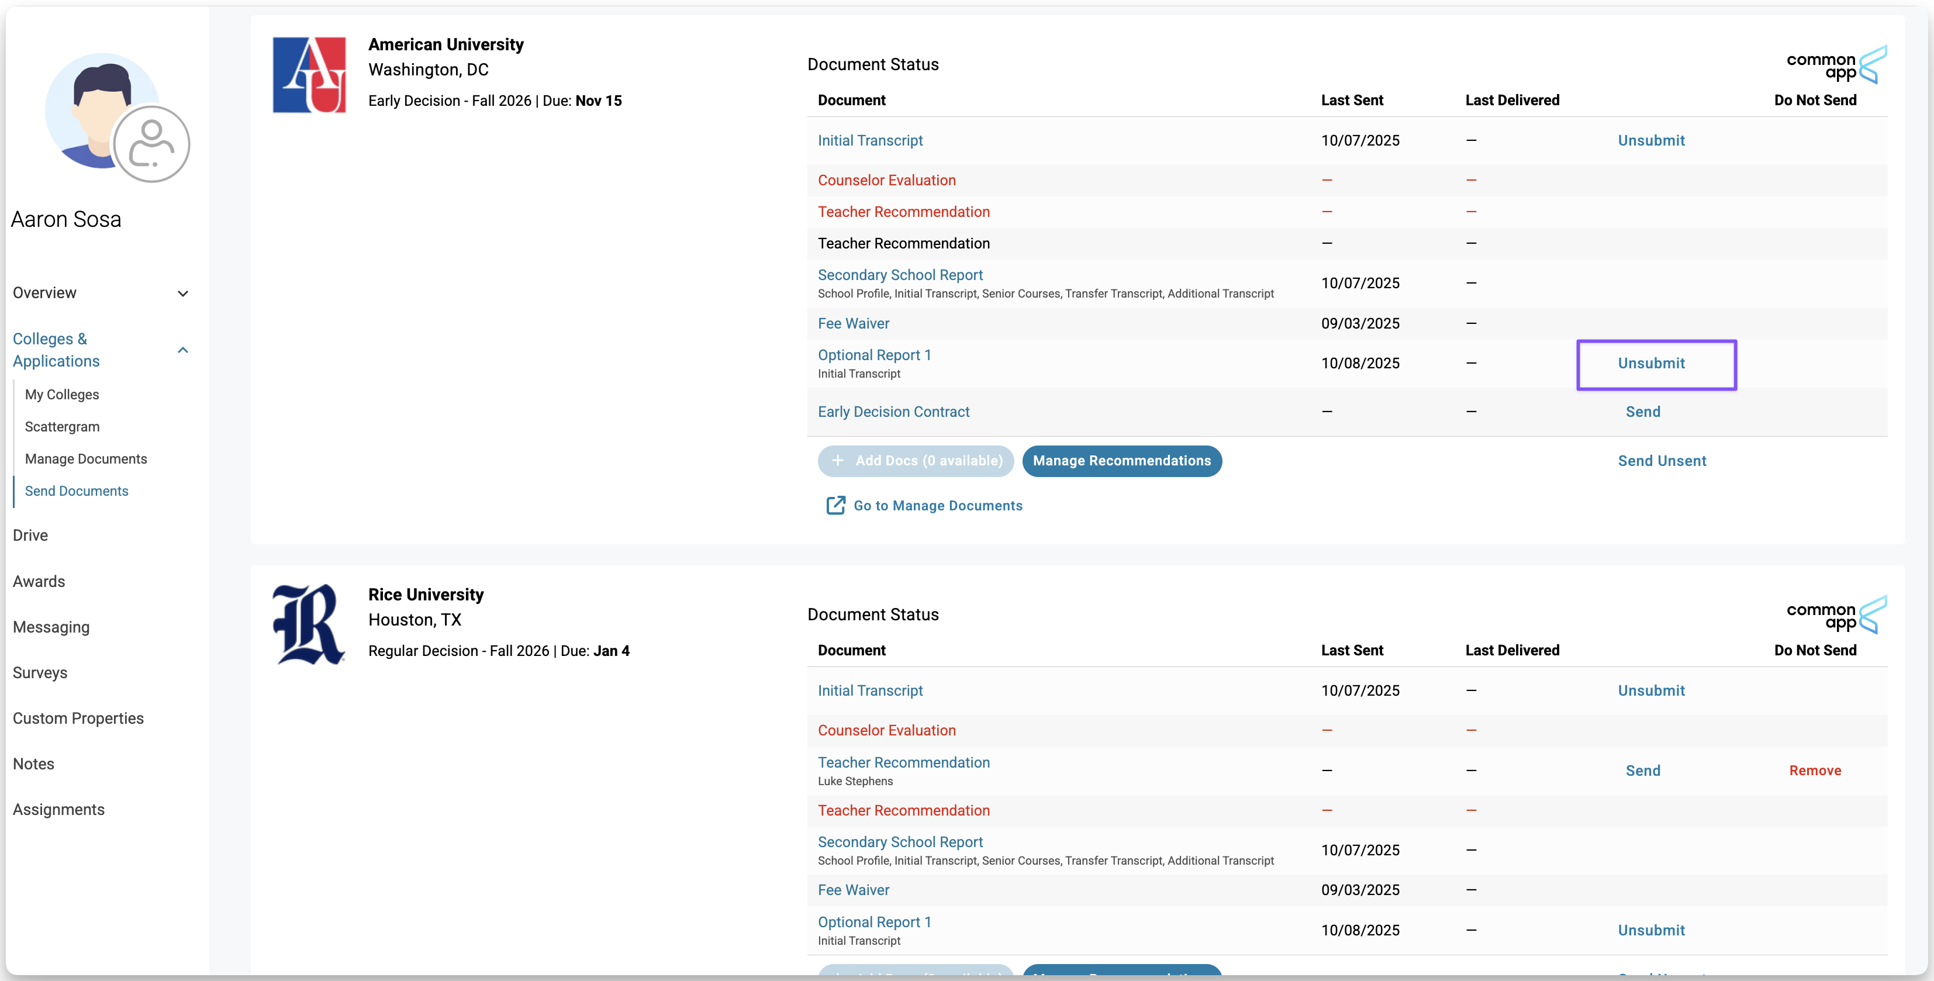Unsubmit American University's Optional Report 1
The height and width of the screenshot is (981, 1934).
pos(1651,363)
